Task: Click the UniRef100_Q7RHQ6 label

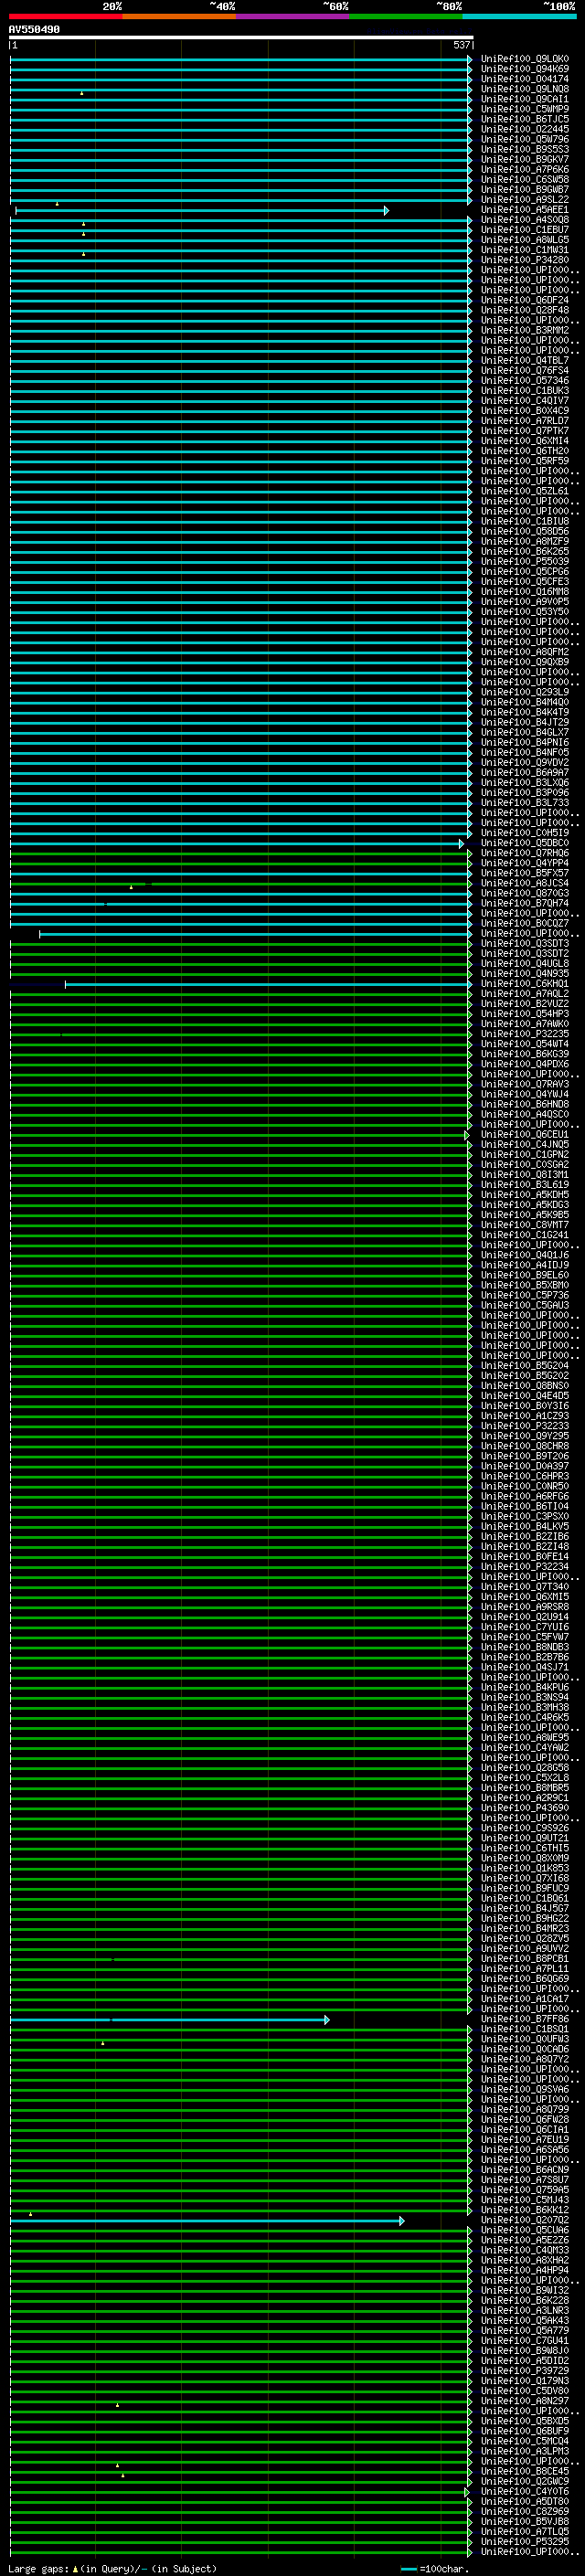Action: [x=524, y=853]
